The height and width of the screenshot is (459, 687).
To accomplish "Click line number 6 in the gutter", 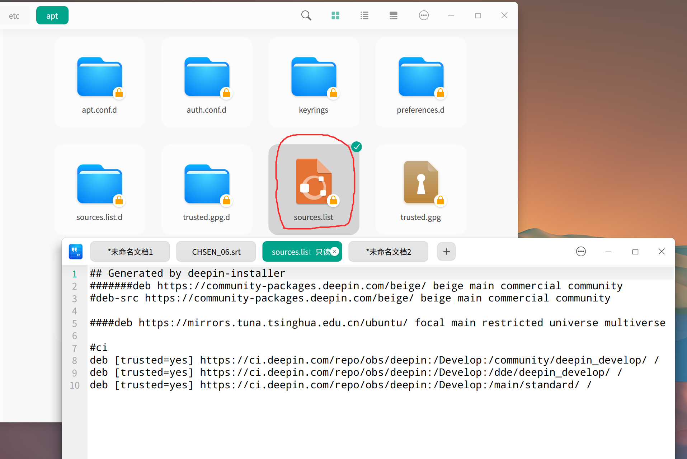I will [75, 336].
